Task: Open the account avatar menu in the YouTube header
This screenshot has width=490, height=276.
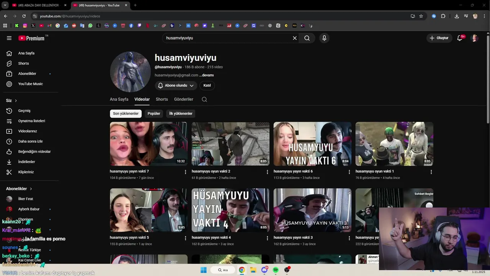Action: (475, 38)
